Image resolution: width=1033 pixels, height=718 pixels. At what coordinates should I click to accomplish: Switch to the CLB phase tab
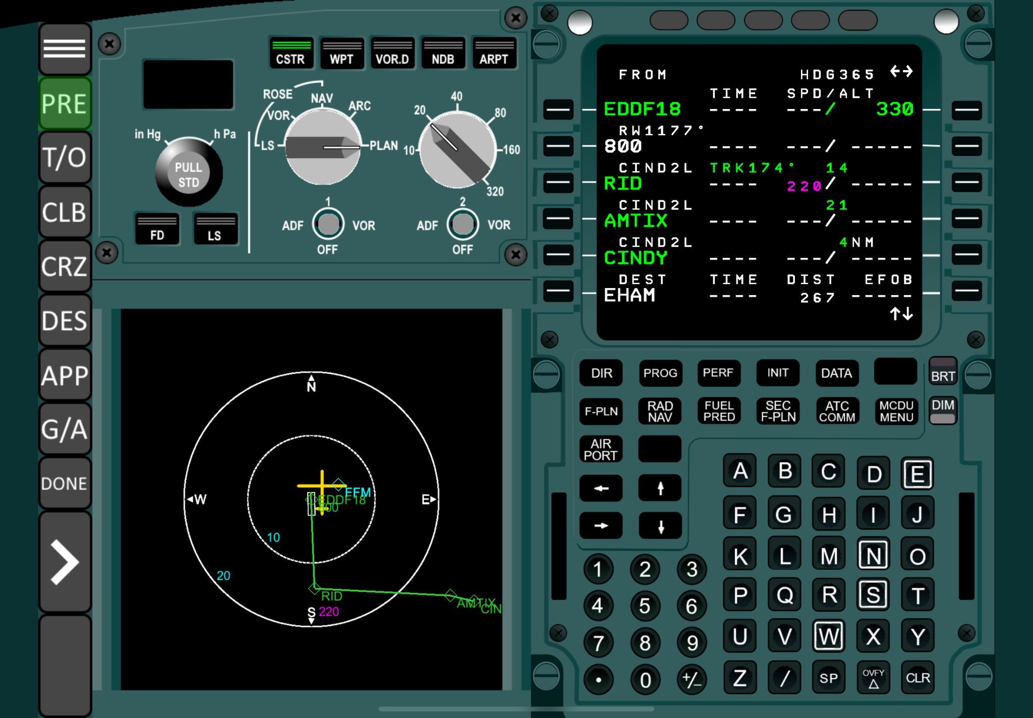tap(65, 212)
